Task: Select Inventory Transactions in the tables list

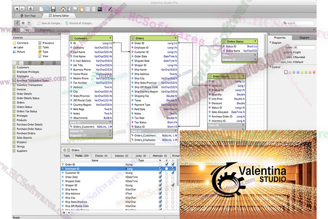Action: [x=30, y=85]
